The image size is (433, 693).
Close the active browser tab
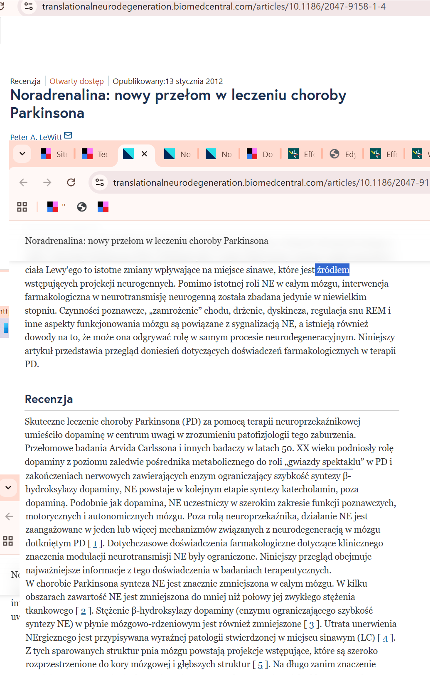pos(144,154)
